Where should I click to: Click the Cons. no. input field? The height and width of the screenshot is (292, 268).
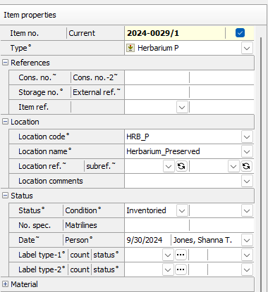[x=157, y=77]
